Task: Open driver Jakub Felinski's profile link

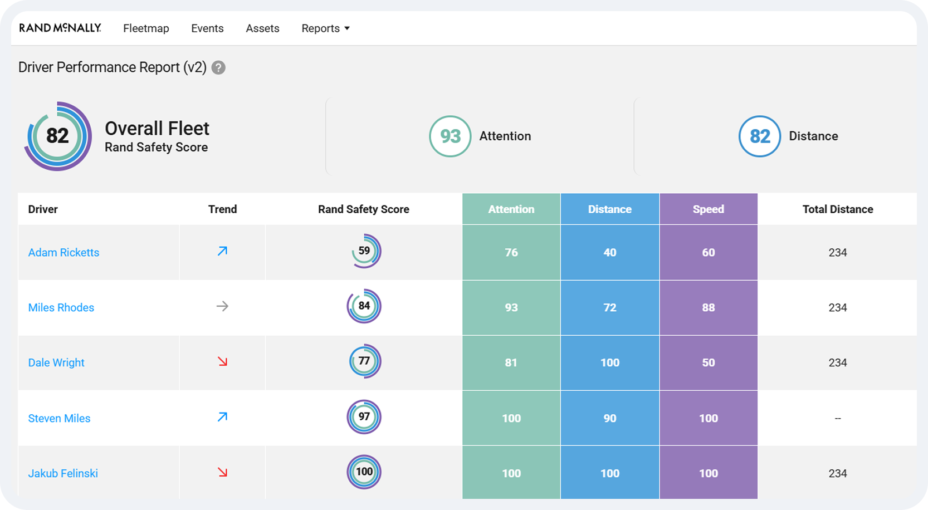Action: pos(63,473)
